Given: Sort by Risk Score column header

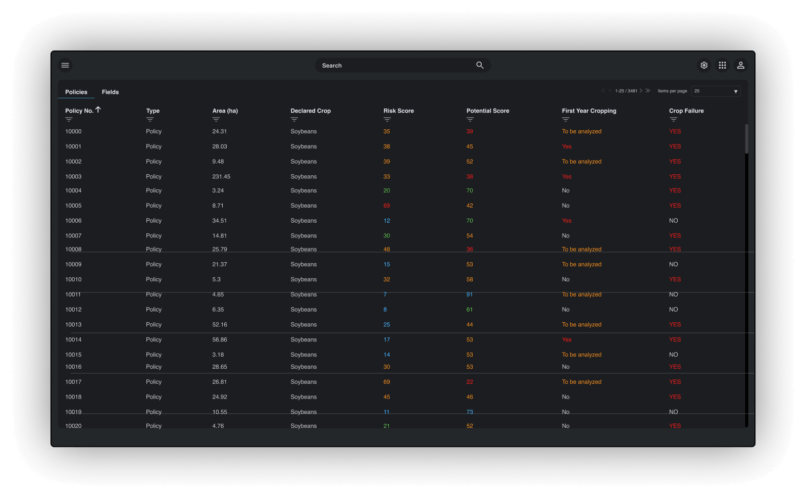Looking at the screenshot, I should coord(398,111).
